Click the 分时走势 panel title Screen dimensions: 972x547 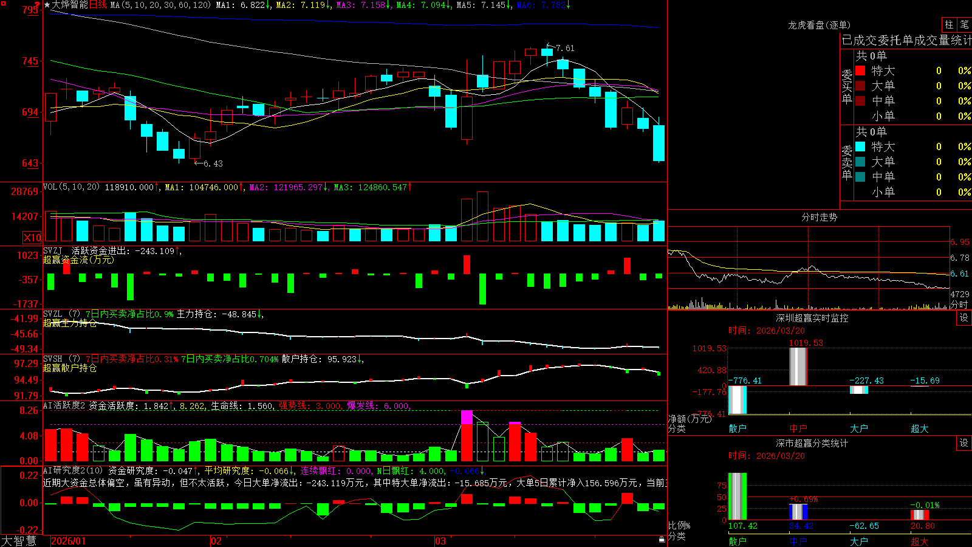[819, 217]
